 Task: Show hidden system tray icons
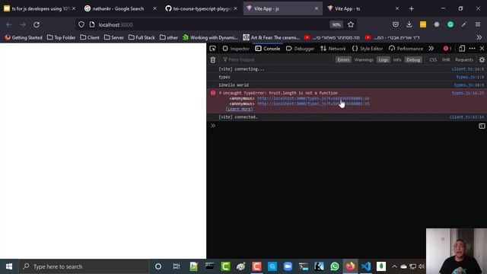pyautogui.click(x=394, y=266)
